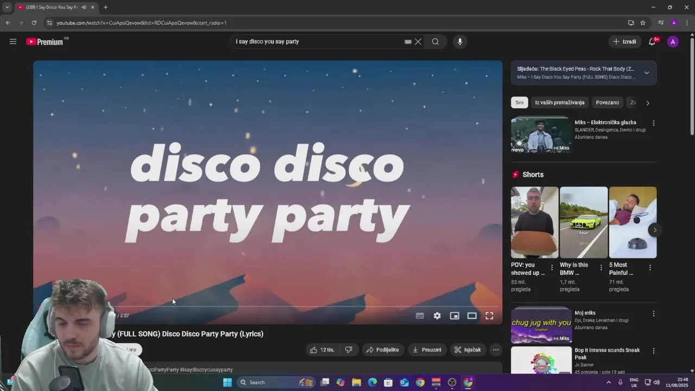Open the Moj miks playlist thumbnail
Image resolution: width=695 pixels, height=391 pixels.
point(541,326)
